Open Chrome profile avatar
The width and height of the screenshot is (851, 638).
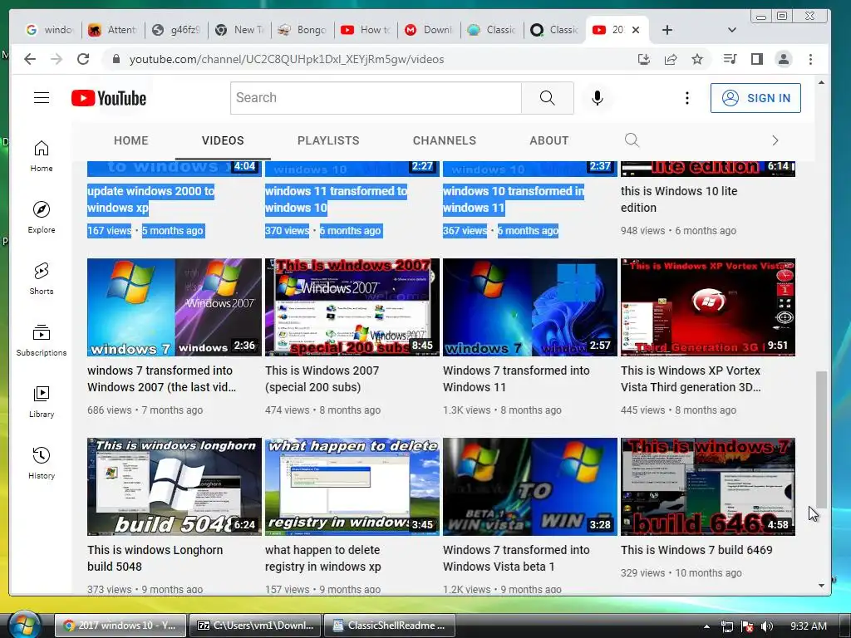tap(784, 59)
